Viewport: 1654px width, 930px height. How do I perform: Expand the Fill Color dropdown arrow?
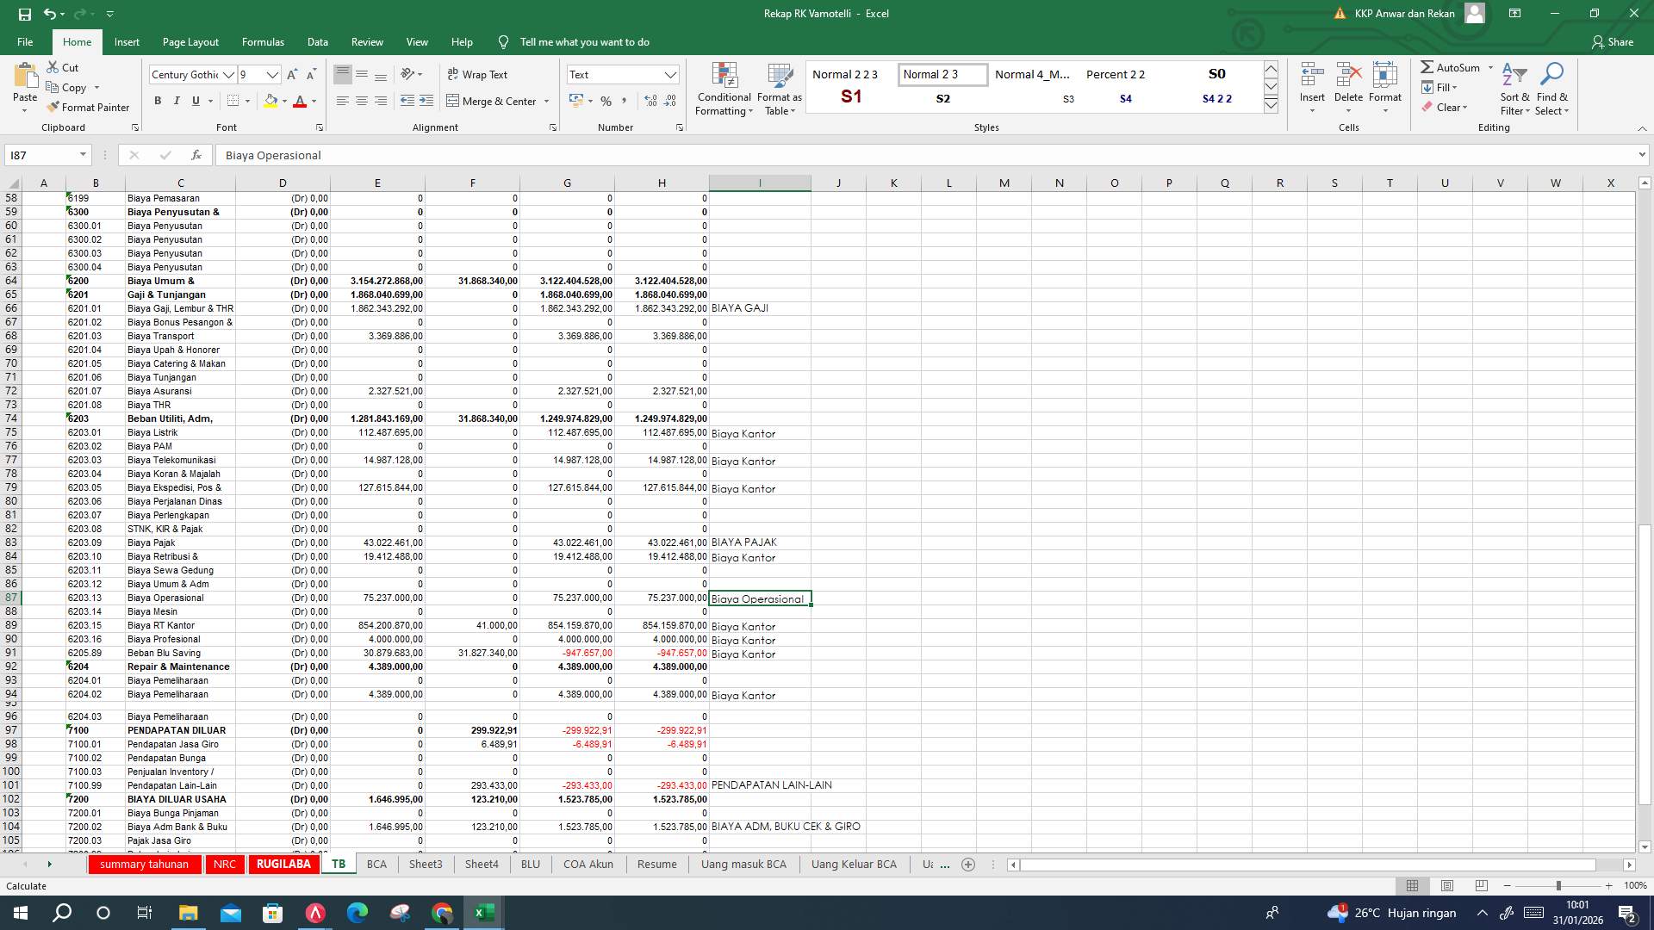pos(284,101)
